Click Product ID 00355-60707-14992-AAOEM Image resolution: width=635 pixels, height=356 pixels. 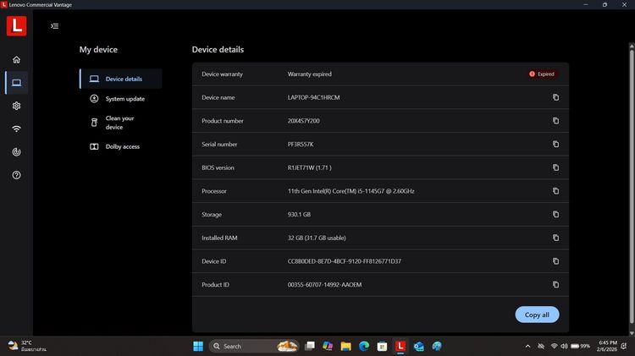(x=324, y=285)
